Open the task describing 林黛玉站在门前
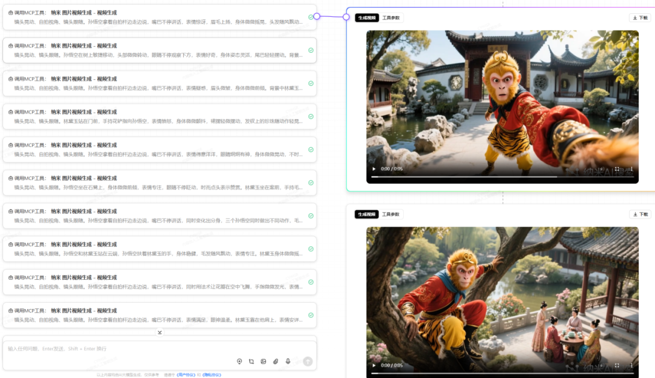 tap(160, 116)
